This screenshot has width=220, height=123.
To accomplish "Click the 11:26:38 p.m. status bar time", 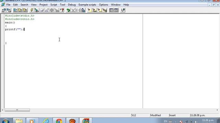I will pyautogui.click(x=198, y=115).
